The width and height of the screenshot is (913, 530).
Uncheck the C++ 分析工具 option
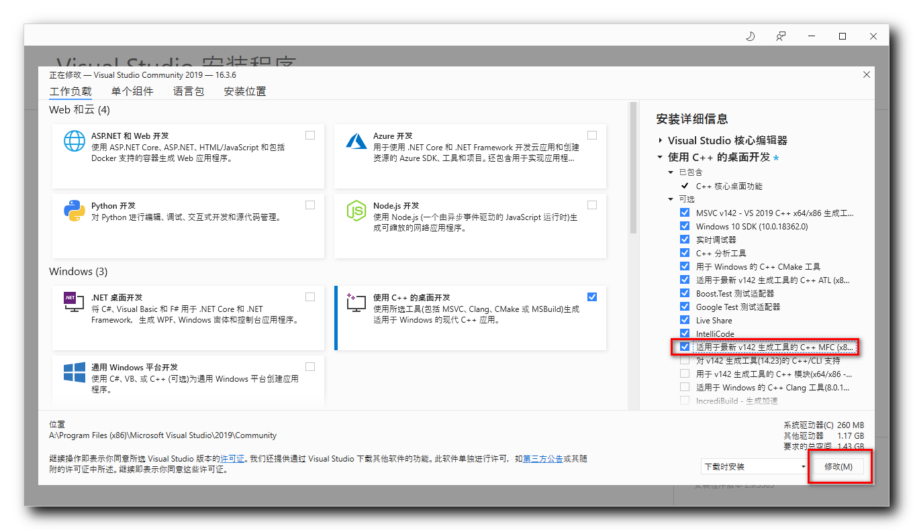(685, 253)
